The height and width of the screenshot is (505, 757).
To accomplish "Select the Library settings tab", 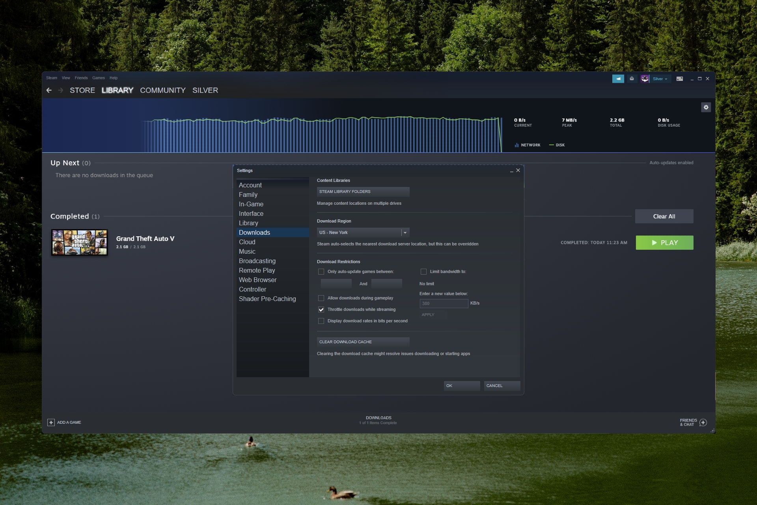I will pos(248,223).
